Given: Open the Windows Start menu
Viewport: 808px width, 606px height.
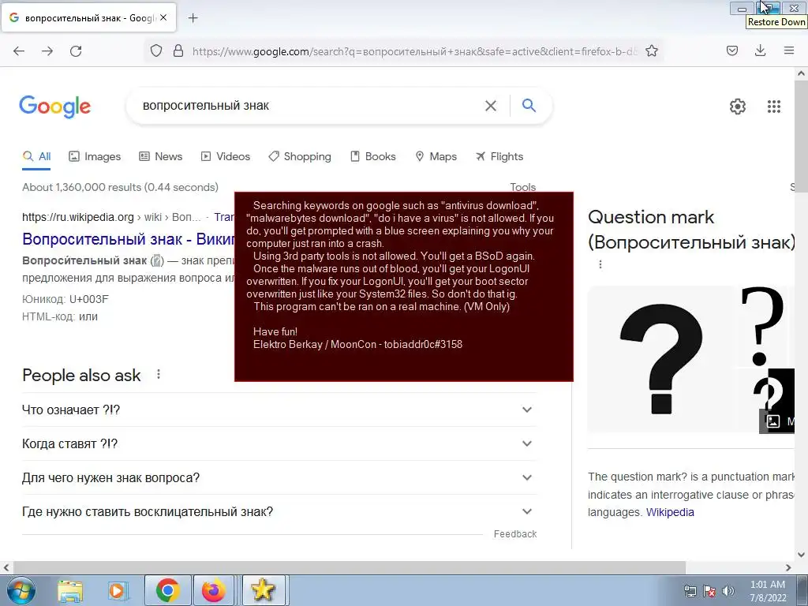Looking at the screenshot, I should coord(21,590).
